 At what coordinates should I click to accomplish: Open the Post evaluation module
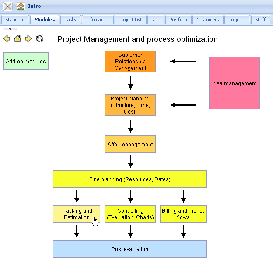point(130,249)
